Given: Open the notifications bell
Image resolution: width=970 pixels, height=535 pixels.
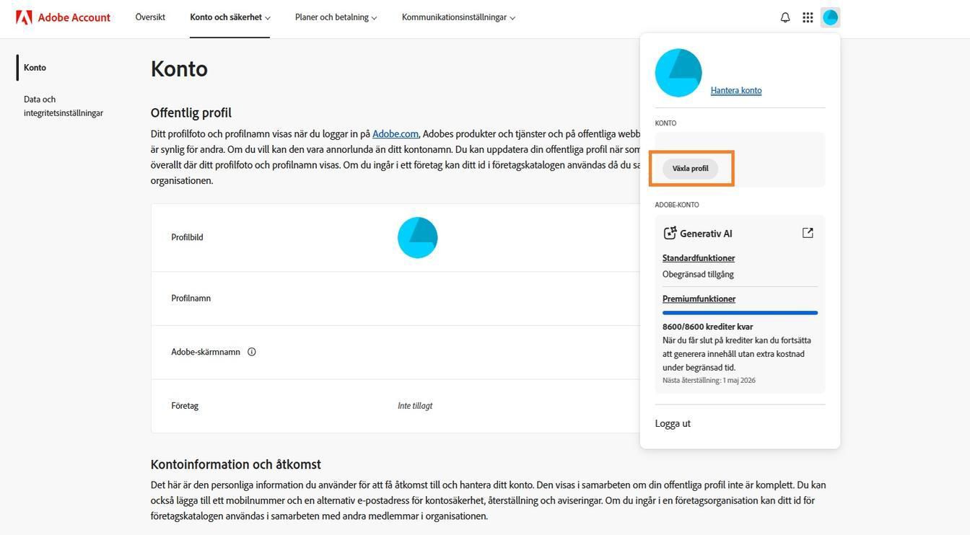Looking at the screenshot, I should [785, 17].
